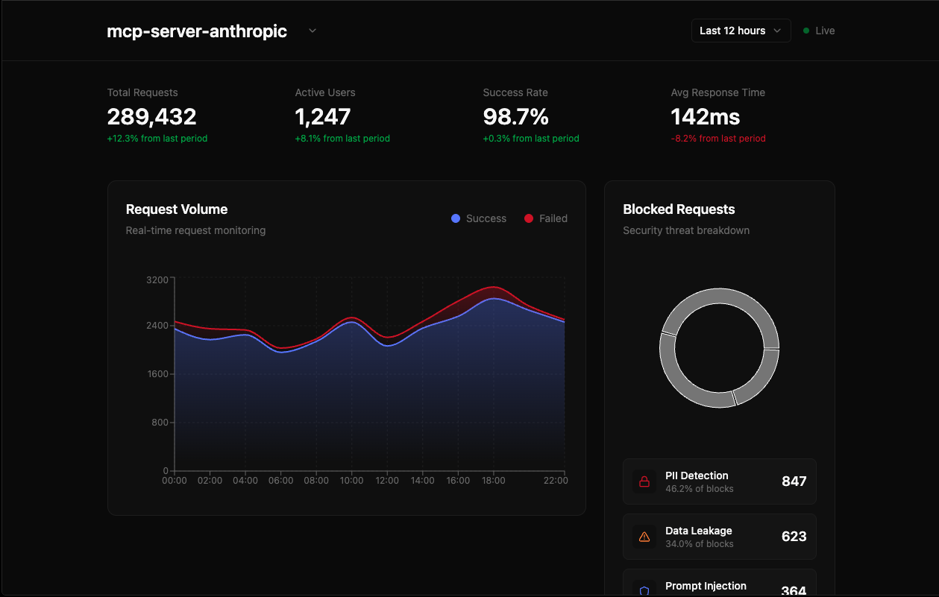Click the blue Success legend dot
This screenshot has width=939, height=597.
pos(456,218)
